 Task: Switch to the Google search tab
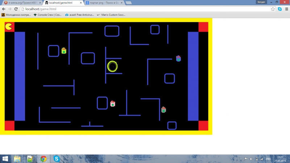[104, 3]
